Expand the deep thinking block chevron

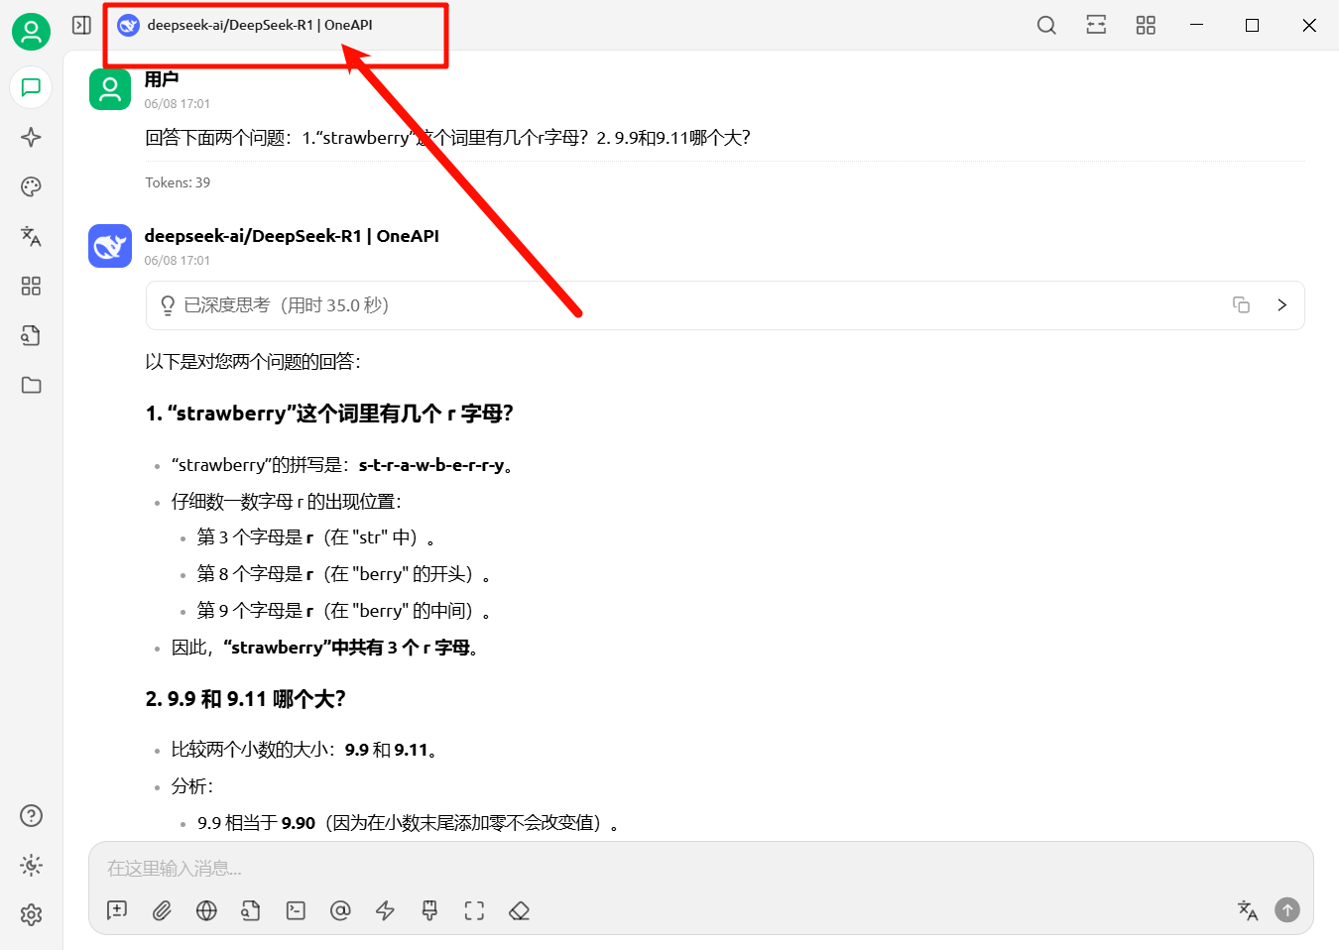(x=1281, y=304)
